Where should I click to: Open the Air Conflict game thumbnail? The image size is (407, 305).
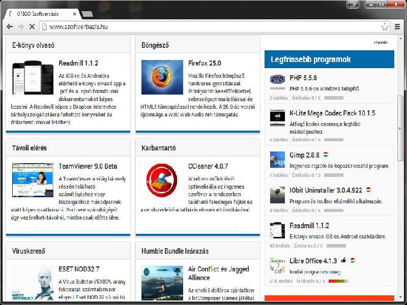(x=162, y=283)
